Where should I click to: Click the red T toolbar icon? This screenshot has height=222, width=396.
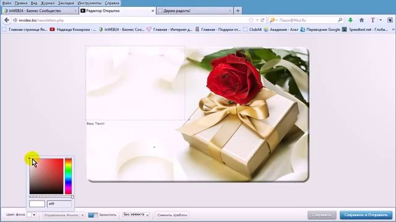(372, 20)
